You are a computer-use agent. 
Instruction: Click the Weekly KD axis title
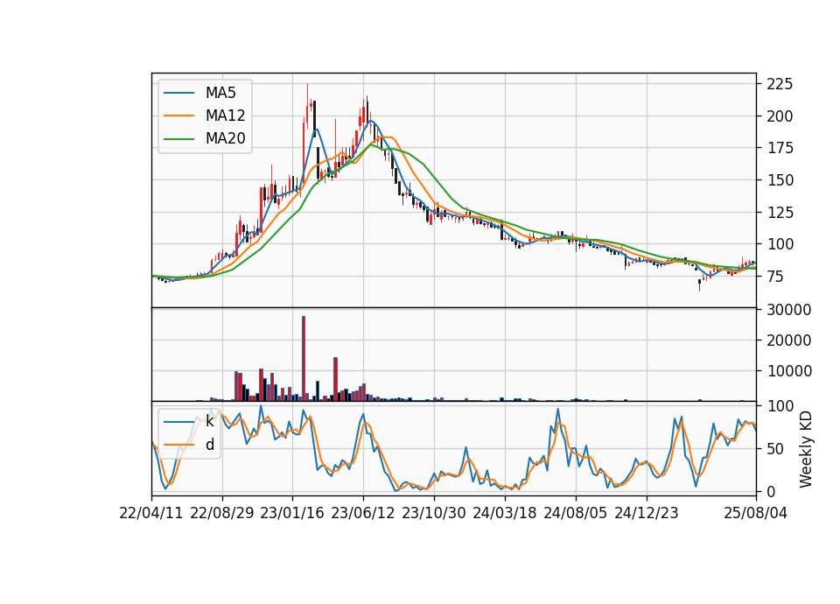point(806,449)
